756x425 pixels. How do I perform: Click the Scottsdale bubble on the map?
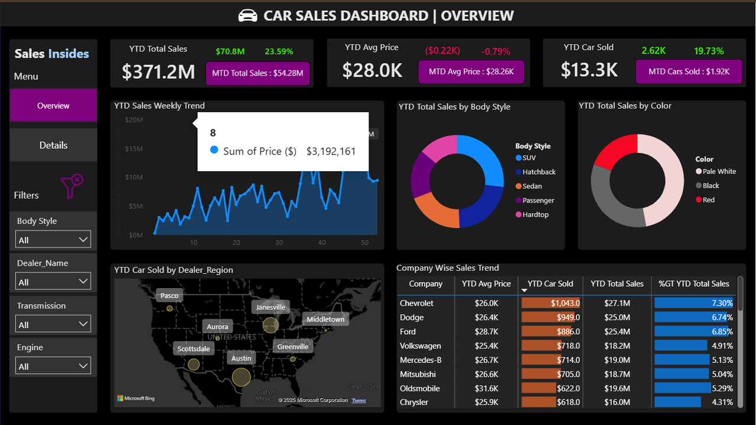(194, 364)
